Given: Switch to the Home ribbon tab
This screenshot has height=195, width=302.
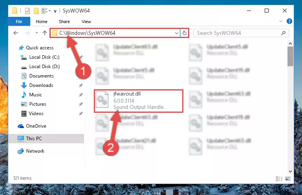Looking at the screenshot, I should 42,22.
